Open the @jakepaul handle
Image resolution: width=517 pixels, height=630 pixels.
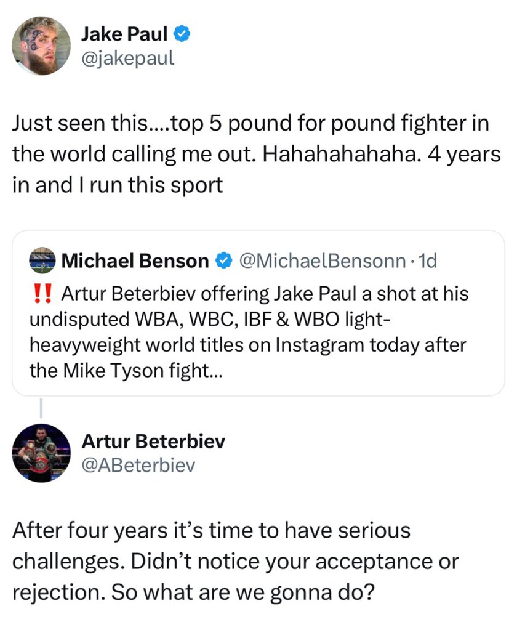coord(127,58)
